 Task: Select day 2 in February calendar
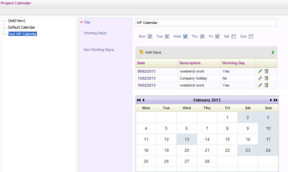click(248, 117)
